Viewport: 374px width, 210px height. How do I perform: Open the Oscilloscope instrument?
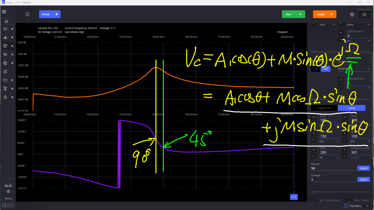pos(5,29)
